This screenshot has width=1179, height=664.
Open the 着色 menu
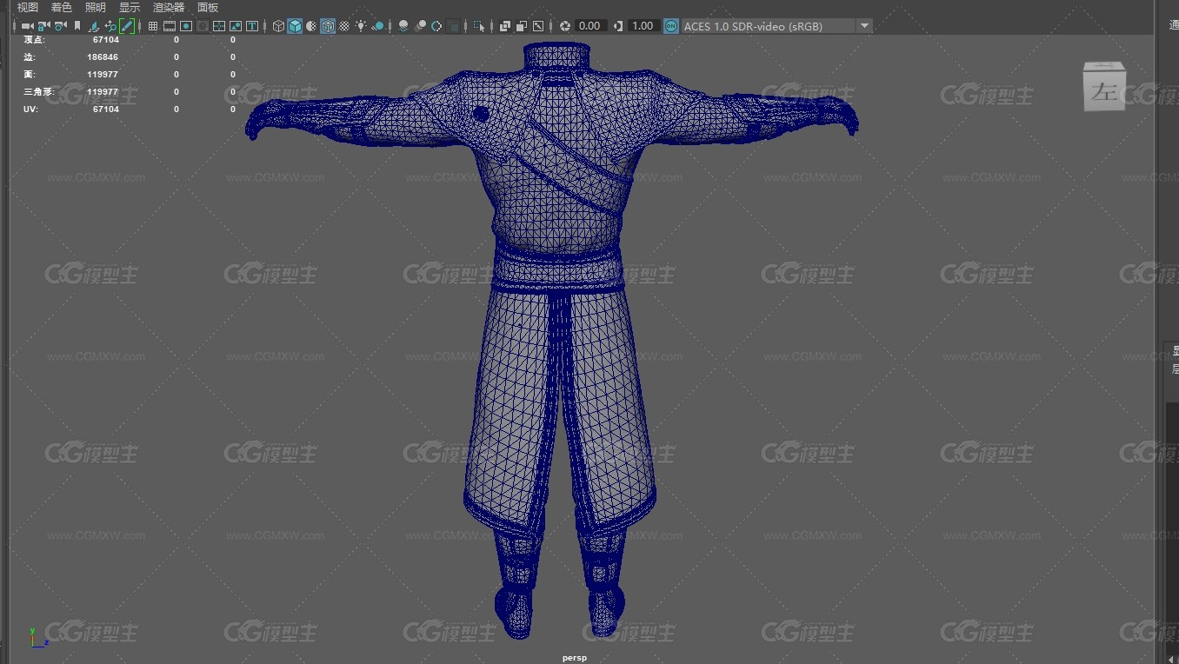[61, 7]
